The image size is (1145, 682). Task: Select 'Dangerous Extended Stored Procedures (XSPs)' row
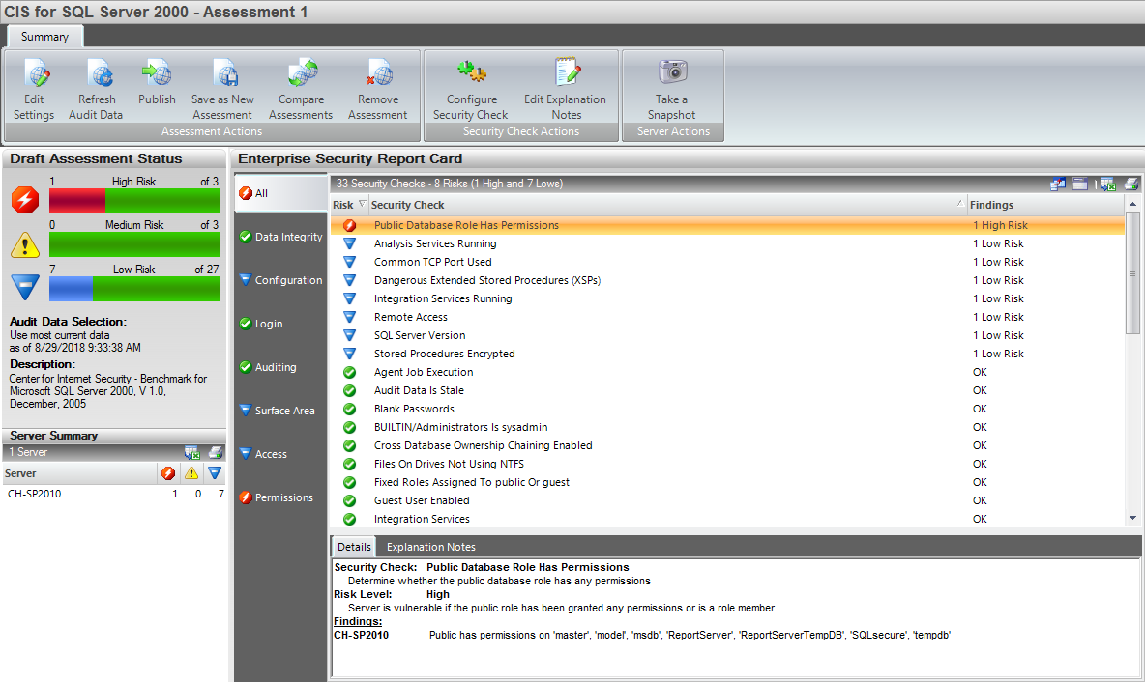click(x=727, y=280)
